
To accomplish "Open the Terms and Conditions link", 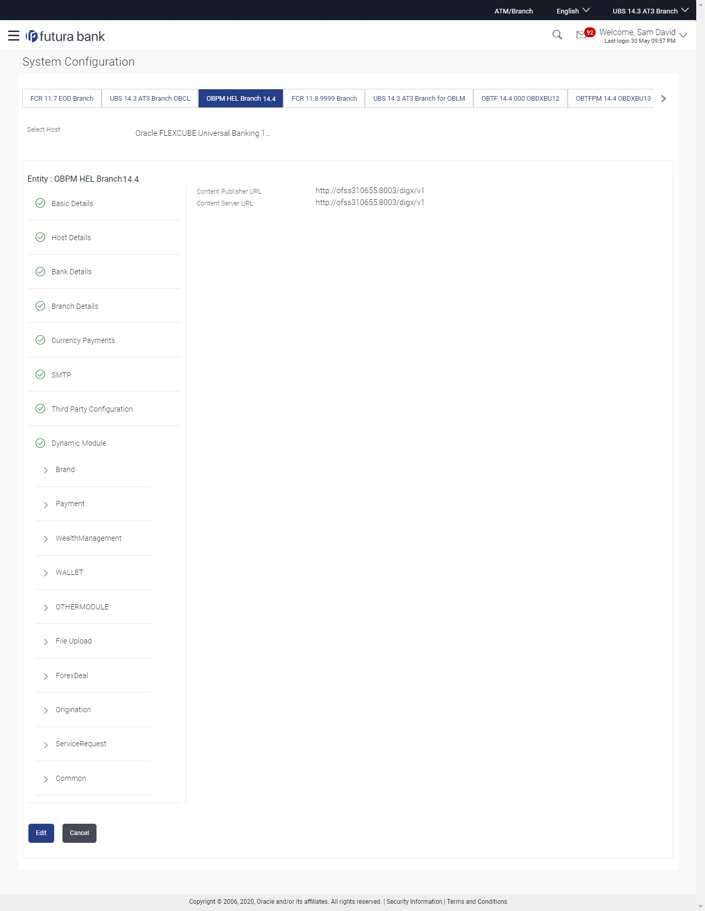I will pos(477,902).
